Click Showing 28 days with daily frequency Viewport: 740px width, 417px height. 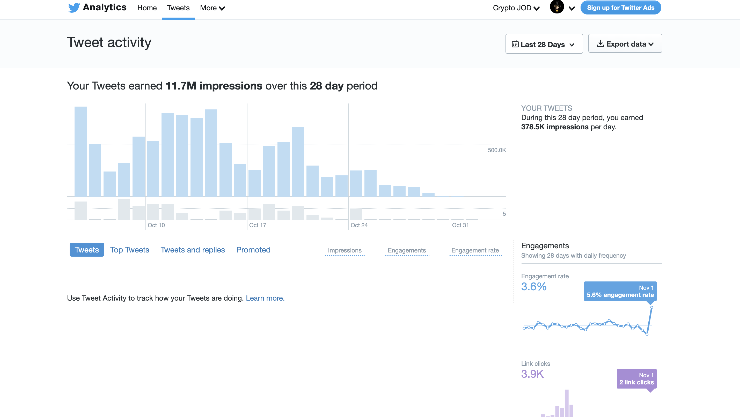574,256
